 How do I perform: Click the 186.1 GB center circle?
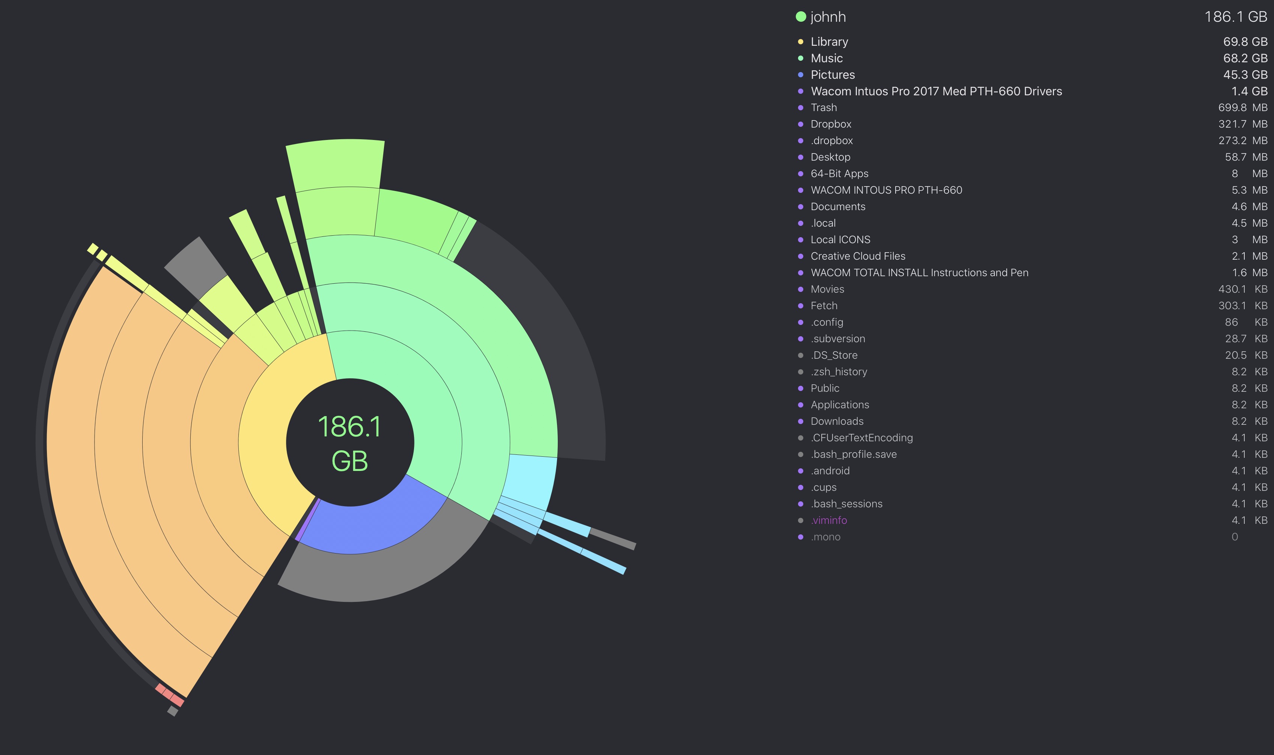coord(350,442)
